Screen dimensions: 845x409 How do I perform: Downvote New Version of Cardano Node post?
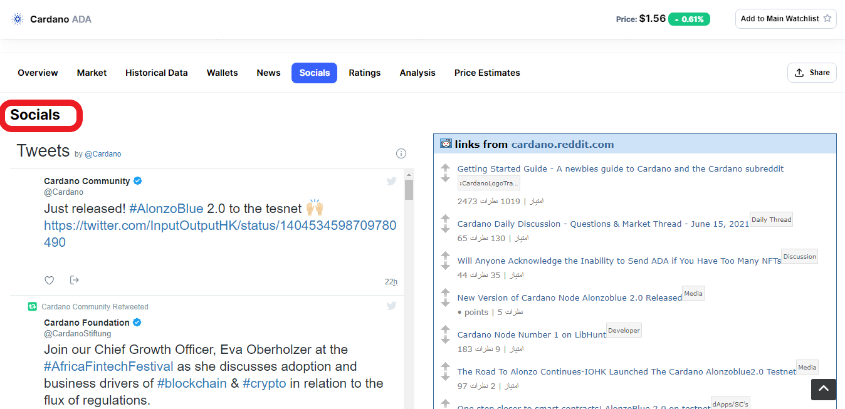click(445, 303)
